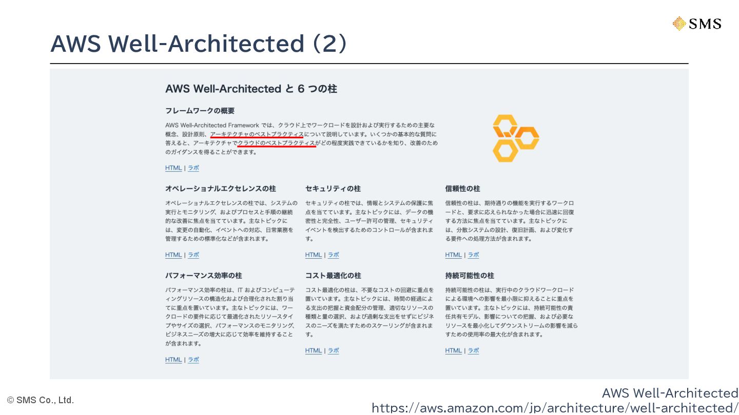Open HTML link under 信頼性の柱
This screenshot has width=739, height=415.
click(454, 255)
